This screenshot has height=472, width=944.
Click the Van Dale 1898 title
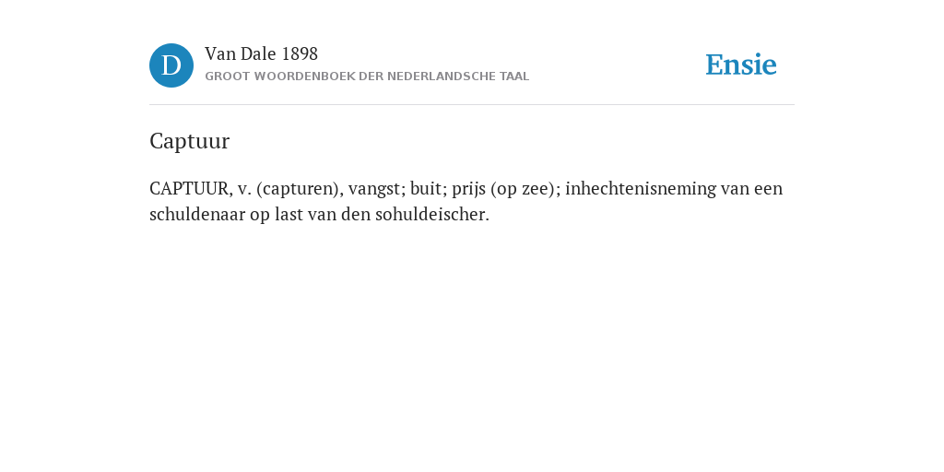261,54
